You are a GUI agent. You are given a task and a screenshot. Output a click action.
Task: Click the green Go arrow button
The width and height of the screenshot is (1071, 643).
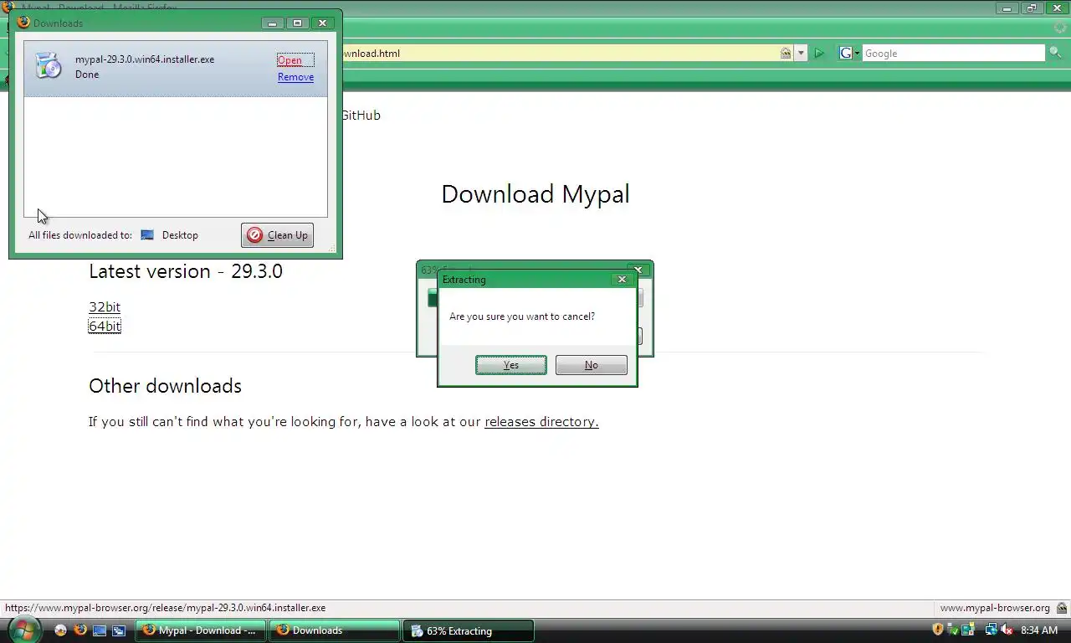coord(819,53)
